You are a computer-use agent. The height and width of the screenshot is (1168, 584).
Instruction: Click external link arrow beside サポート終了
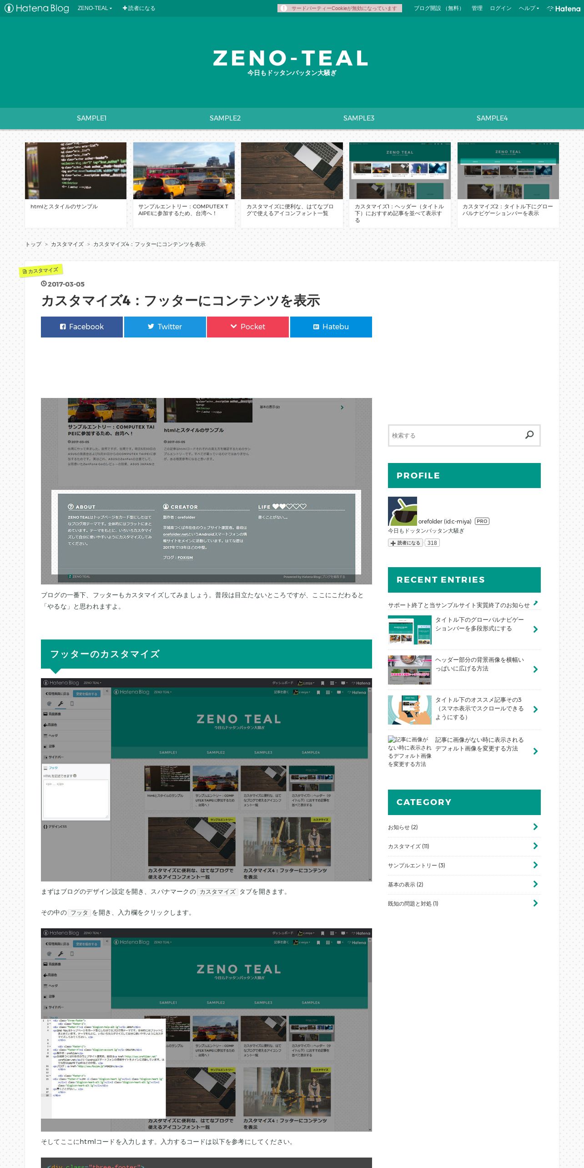coord(535,604)
